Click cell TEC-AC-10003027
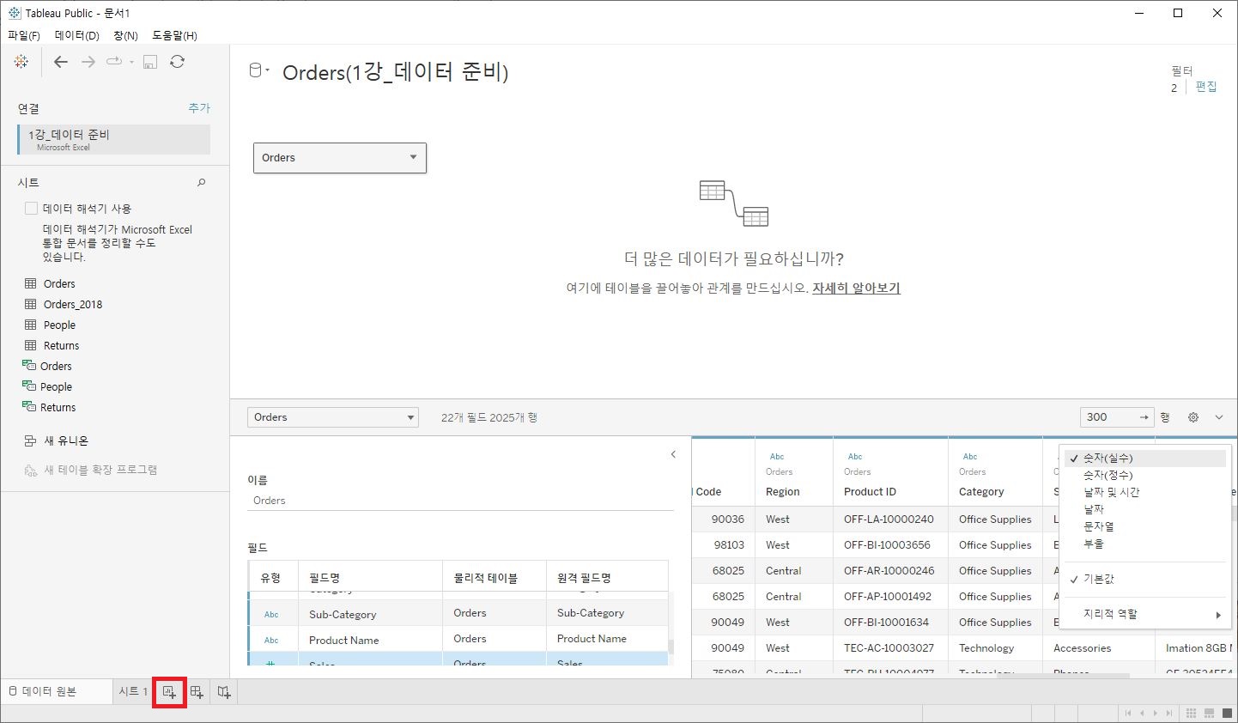The width and height of the screenshot is (1238, 723). click(889, 648)
